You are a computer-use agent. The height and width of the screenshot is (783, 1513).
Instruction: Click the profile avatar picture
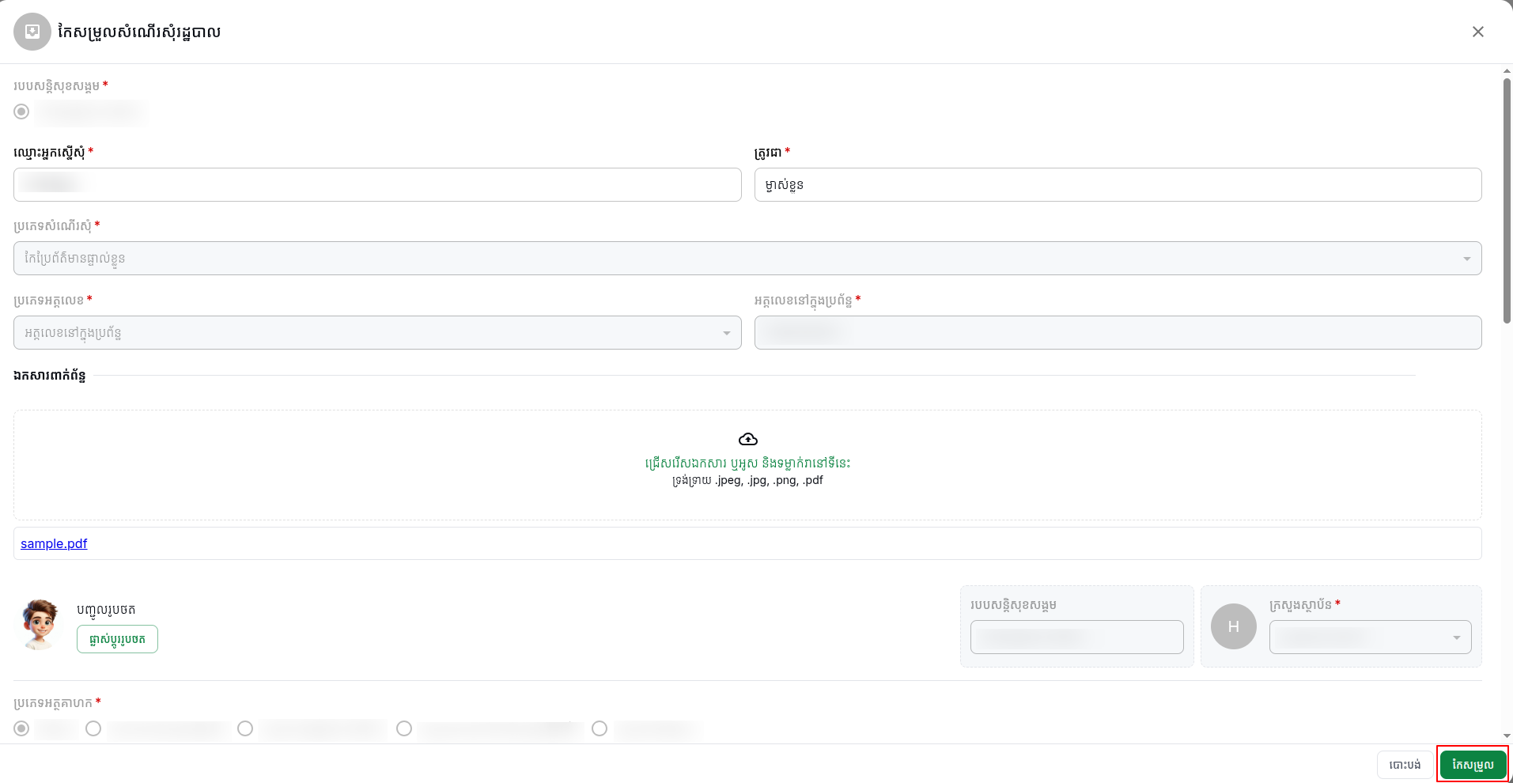(x=40, y=625)
